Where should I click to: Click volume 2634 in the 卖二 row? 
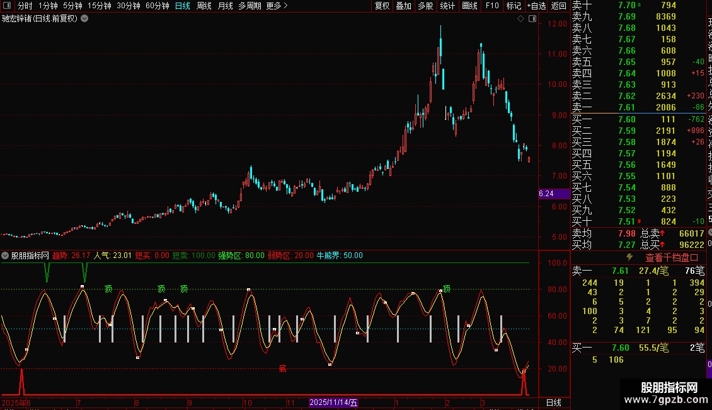click(665, 96)
